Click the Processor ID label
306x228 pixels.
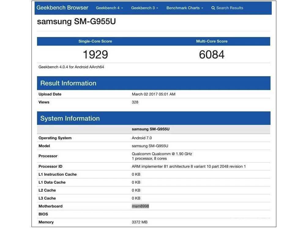pos(50,166)
